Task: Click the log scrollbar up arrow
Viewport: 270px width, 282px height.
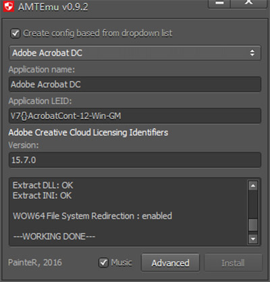Action: (253, 186)
